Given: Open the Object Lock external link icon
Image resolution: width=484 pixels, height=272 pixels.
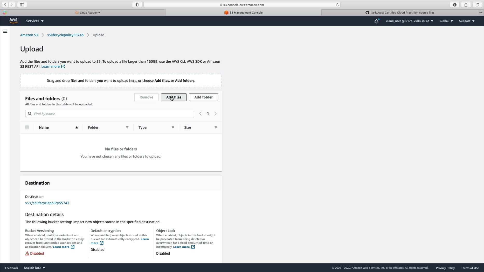Looking at the screenshot, I should [x=193, y=247].
